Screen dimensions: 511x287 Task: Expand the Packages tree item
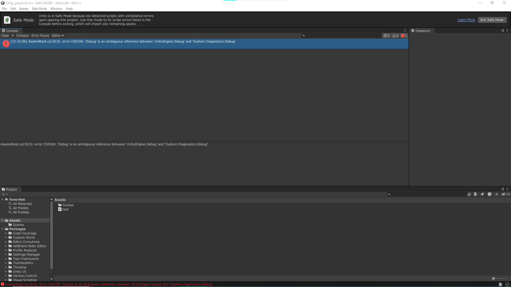2,229
